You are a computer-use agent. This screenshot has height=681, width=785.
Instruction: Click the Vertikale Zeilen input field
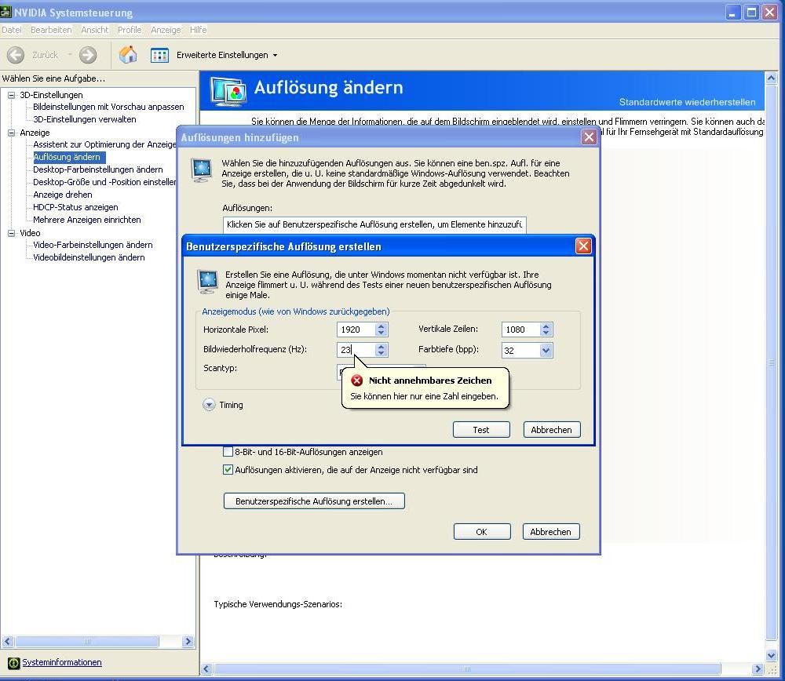(x=520, y=330)
